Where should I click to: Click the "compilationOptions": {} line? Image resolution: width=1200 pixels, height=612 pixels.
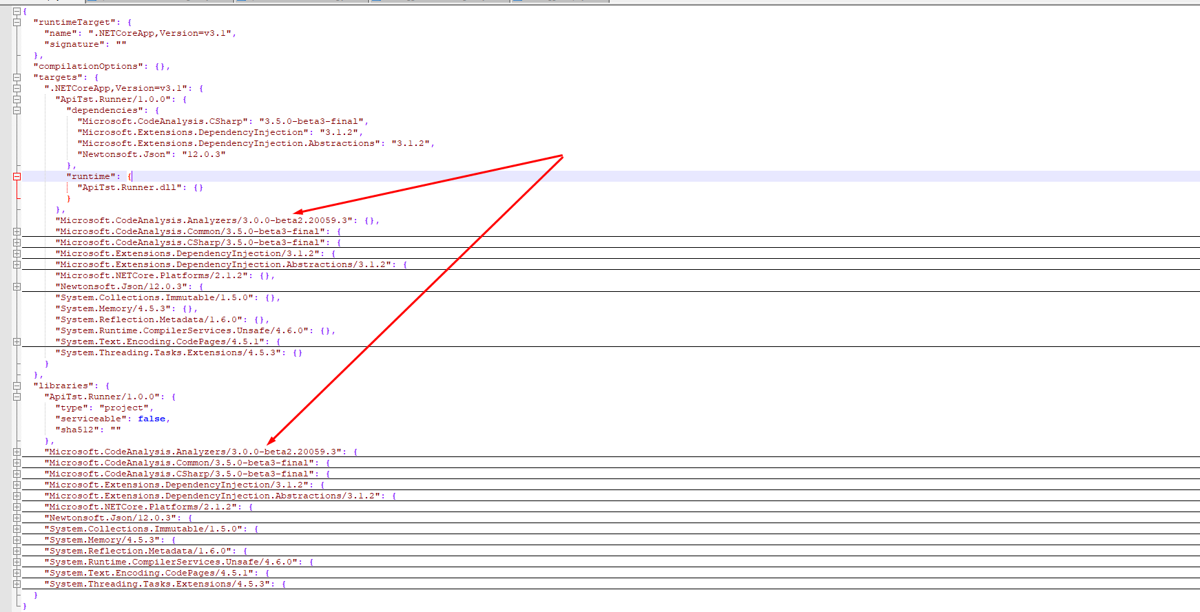(102, 66)
